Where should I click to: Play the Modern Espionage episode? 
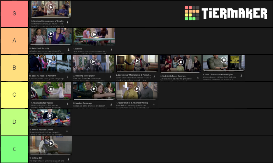[x=94, y=89]
